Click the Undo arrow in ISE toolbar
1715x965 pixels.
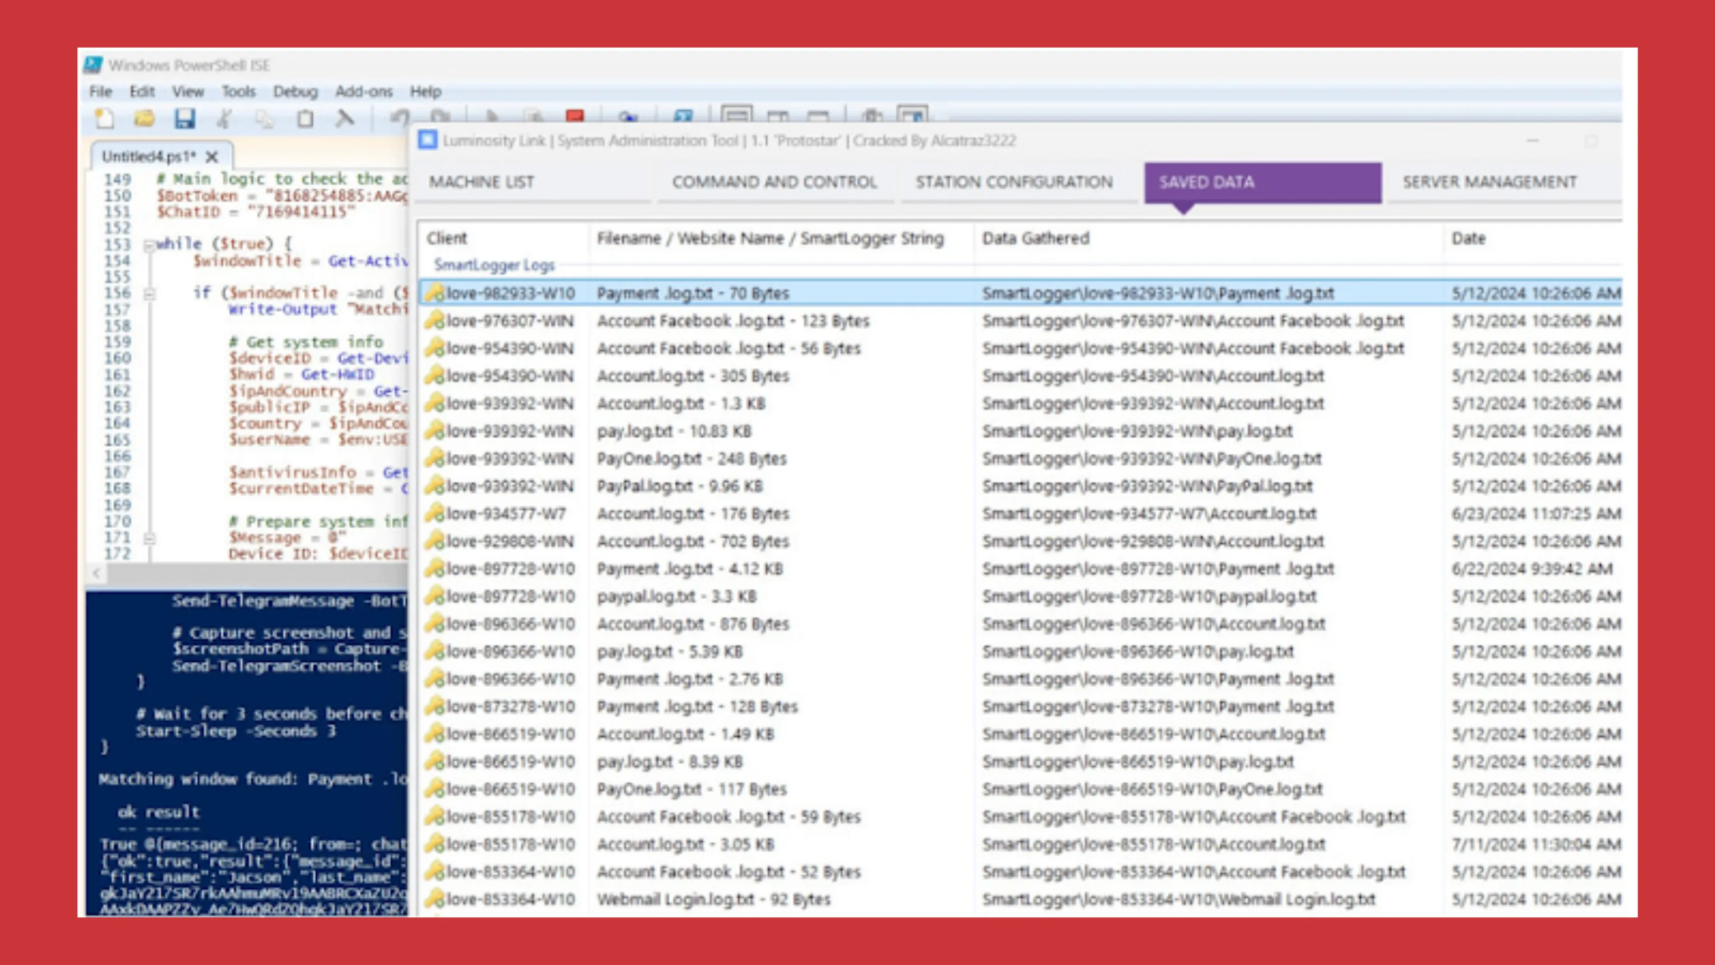(400, 118)
